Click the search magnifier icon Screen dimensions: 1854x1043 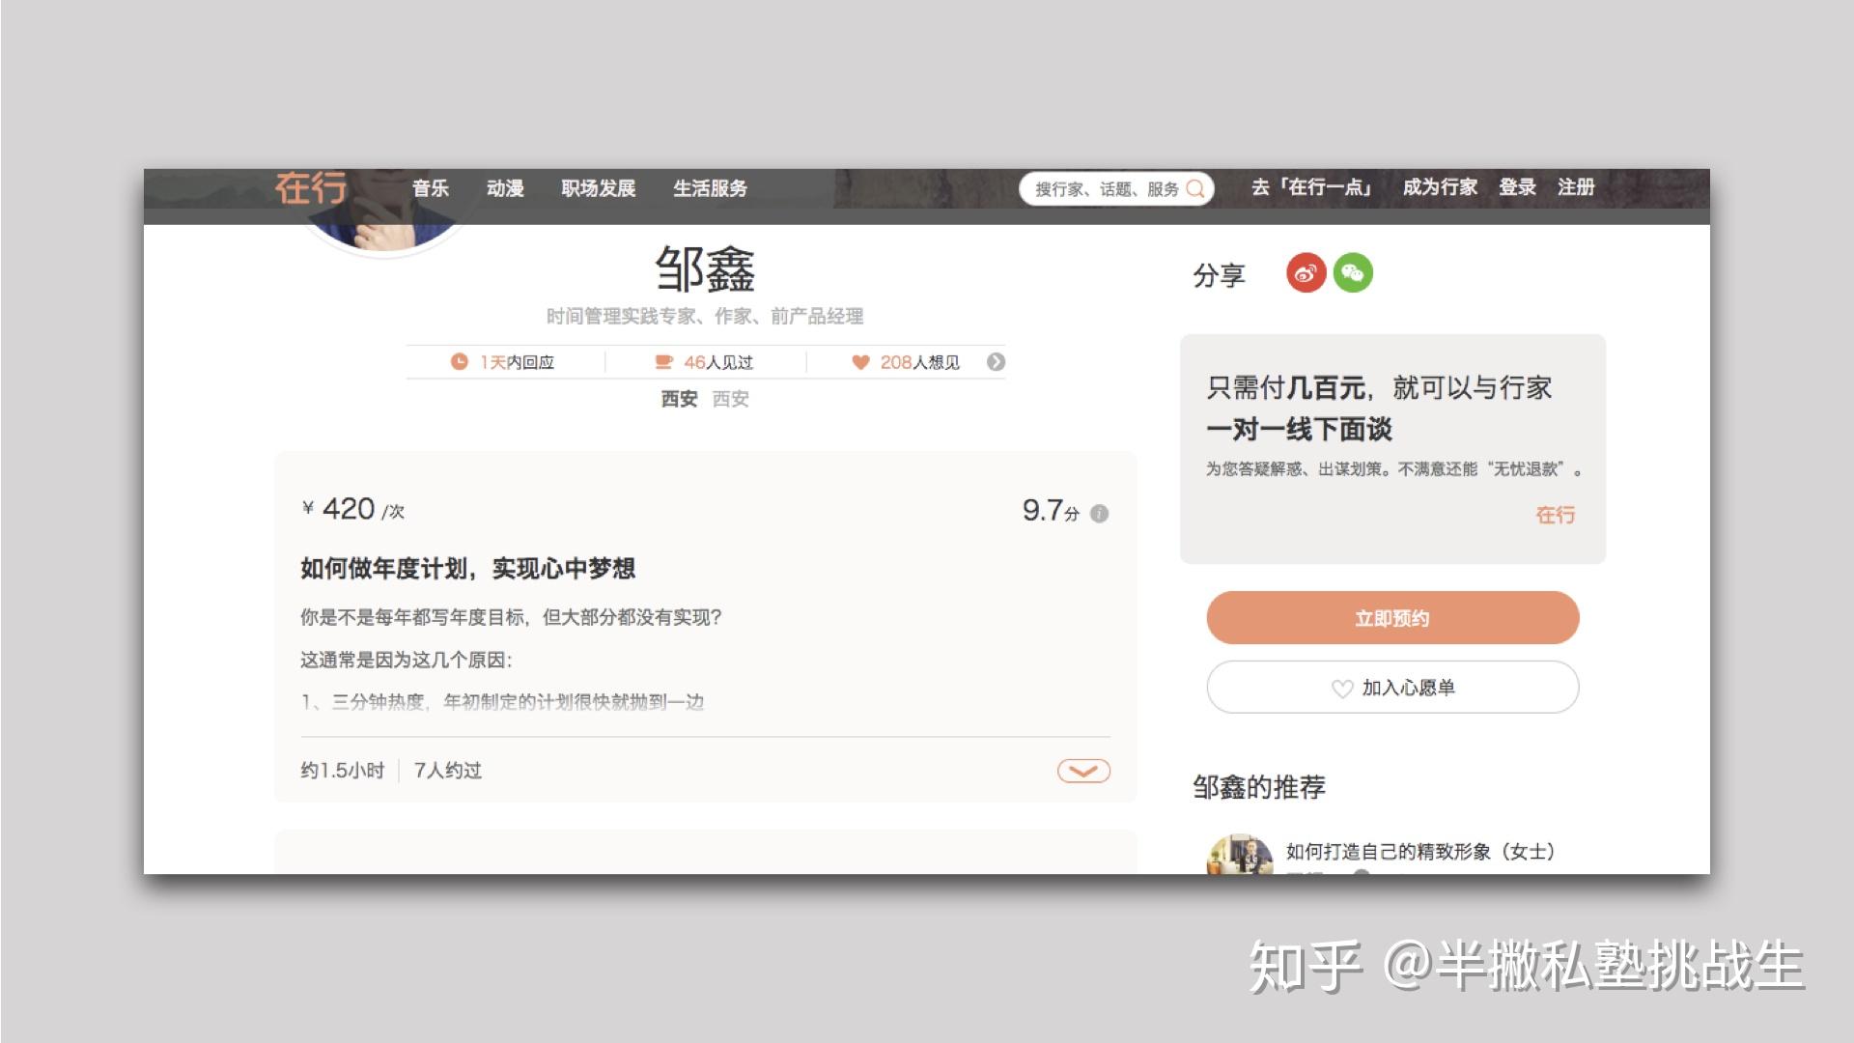(x=1195, y=188)
